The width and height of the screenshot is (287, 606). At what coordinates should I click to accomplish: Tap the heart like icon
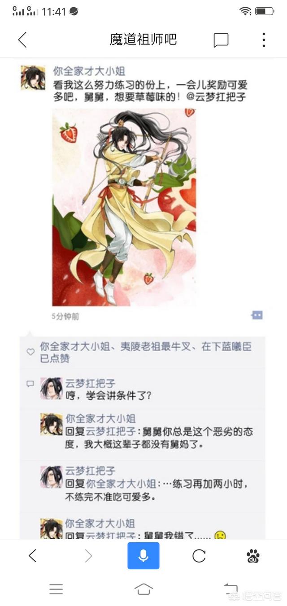30,352
